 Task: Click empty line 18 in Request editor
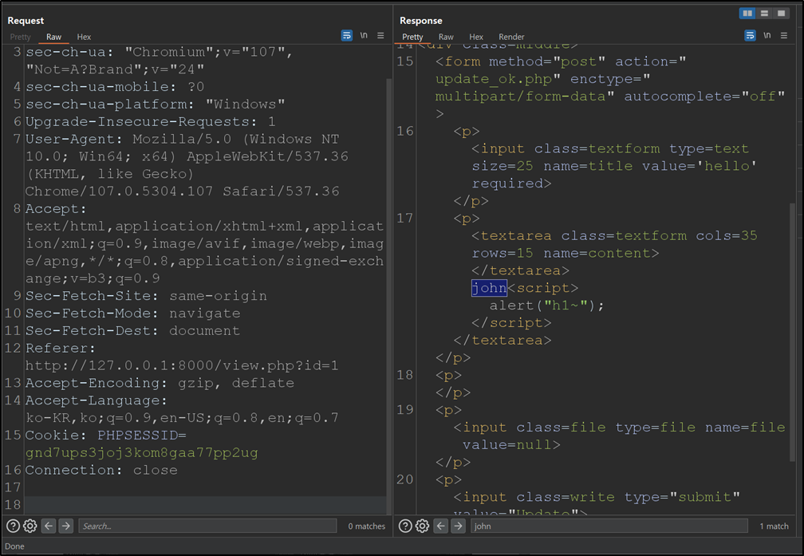pos(205,505)
